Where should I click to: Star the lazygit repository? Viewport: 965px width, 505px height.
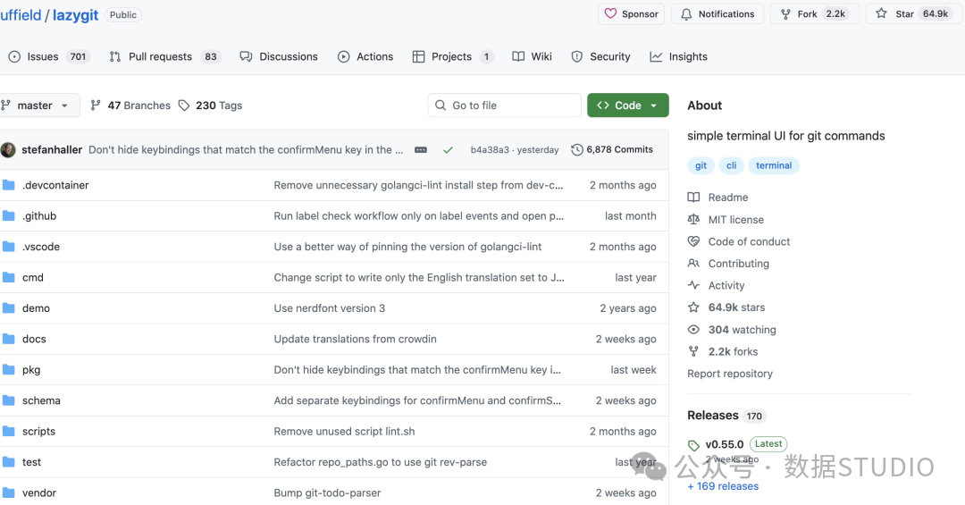click(x=912, y=13)
